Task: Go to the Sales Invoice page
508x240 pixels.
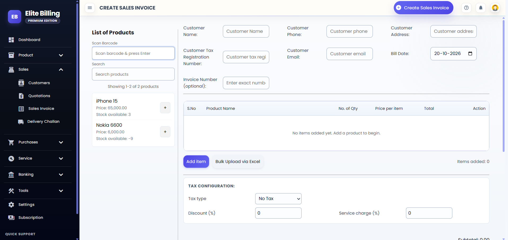Action: coord(41,108)
